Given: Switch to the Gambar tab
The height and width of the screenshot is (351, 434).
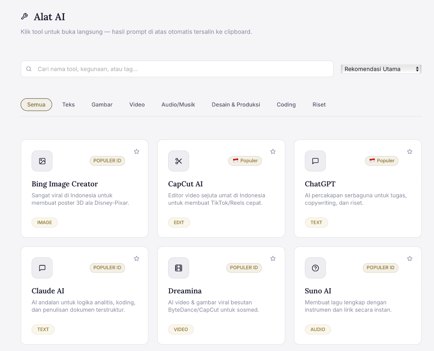Looking at the screenshot, I should [x=102, y=105].
